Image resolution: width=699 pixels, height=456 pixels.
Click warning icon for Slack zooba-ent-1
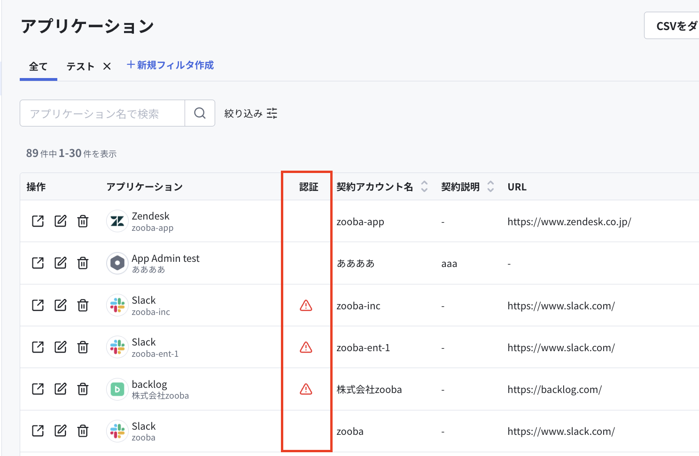tap(306, 347)
